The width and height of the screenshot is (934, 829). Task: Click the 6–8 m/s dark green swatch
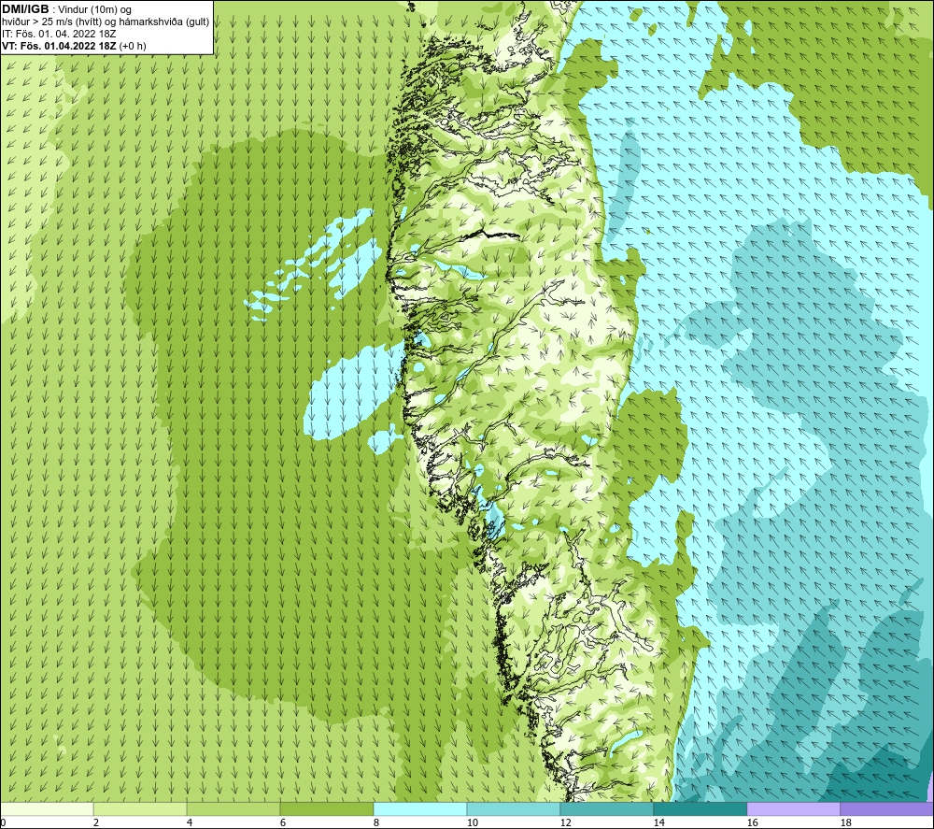click(327, 808)
